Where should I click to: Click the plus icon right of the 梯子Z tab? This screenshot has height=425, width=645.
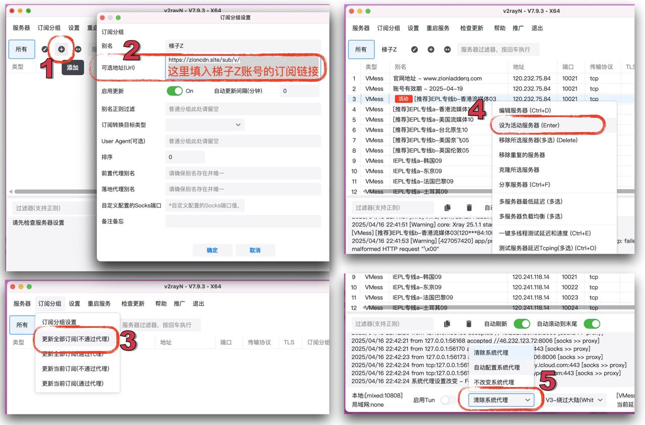pyautogui.click(x=431, y=49)
